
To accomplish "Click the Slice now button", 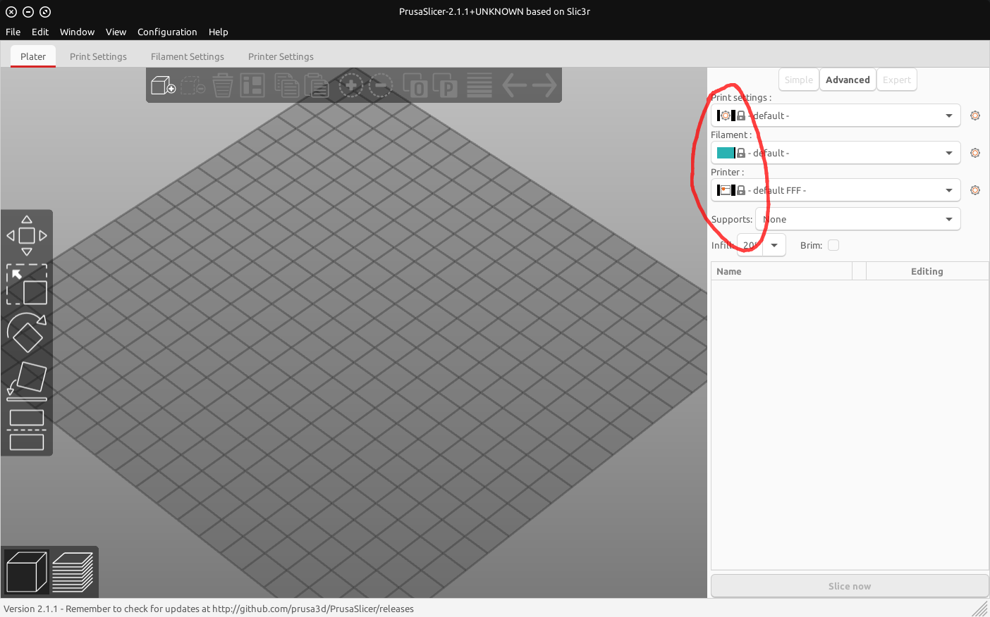I will [850, 586].
